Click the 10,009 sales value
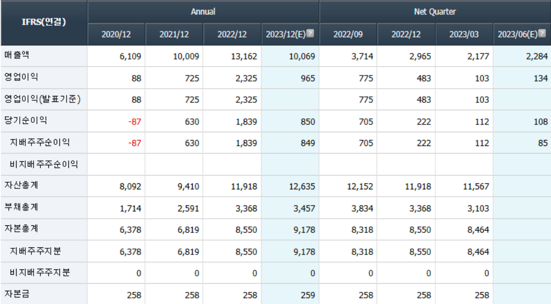The image size is (551, 304). (186, 56)
